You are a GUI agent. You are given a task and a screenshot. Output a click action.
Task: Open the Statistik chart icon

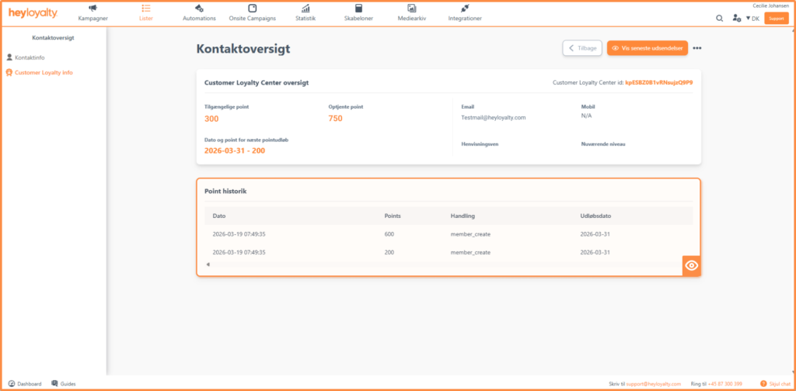(305, 8)
